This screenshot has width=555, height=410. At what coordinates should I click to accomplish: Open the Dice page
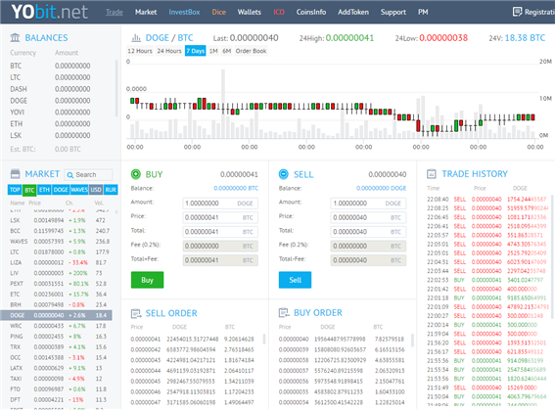click(218, 12)
